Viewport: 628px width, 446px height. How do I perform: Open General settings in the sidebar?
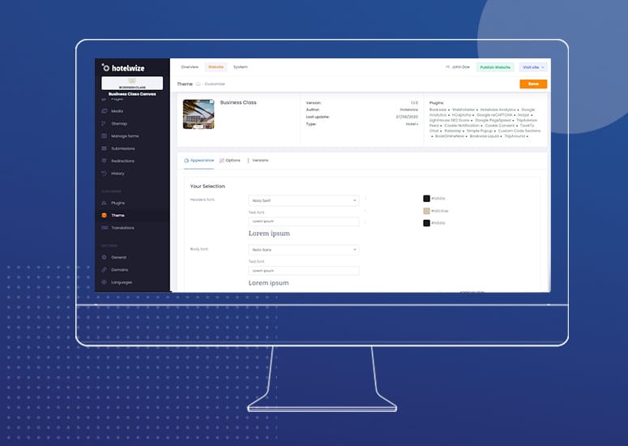click(118, 257)
